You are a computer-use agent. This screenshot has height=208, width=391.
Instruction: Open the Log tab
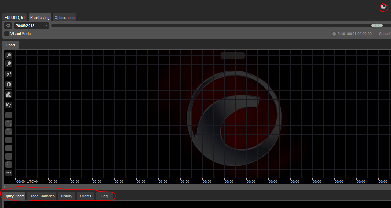pyautogui.click(x=104, y=196)
